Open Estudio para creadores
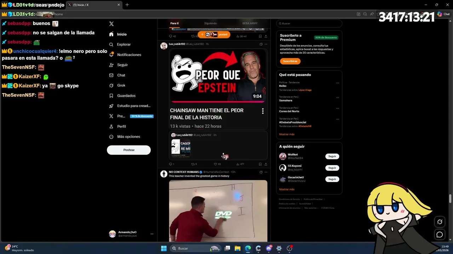Screen dimensions: 453x254 pos(130,106)
